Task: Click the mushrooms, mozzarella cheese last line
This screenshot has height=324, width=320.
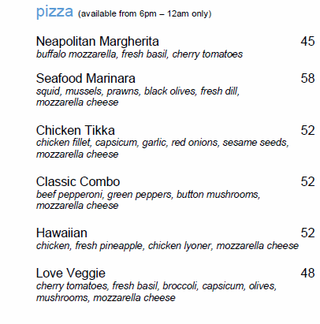Action: 106,298
